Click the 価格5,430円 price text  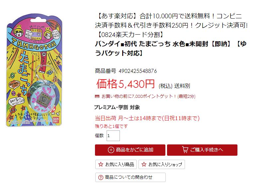[126, 84]
